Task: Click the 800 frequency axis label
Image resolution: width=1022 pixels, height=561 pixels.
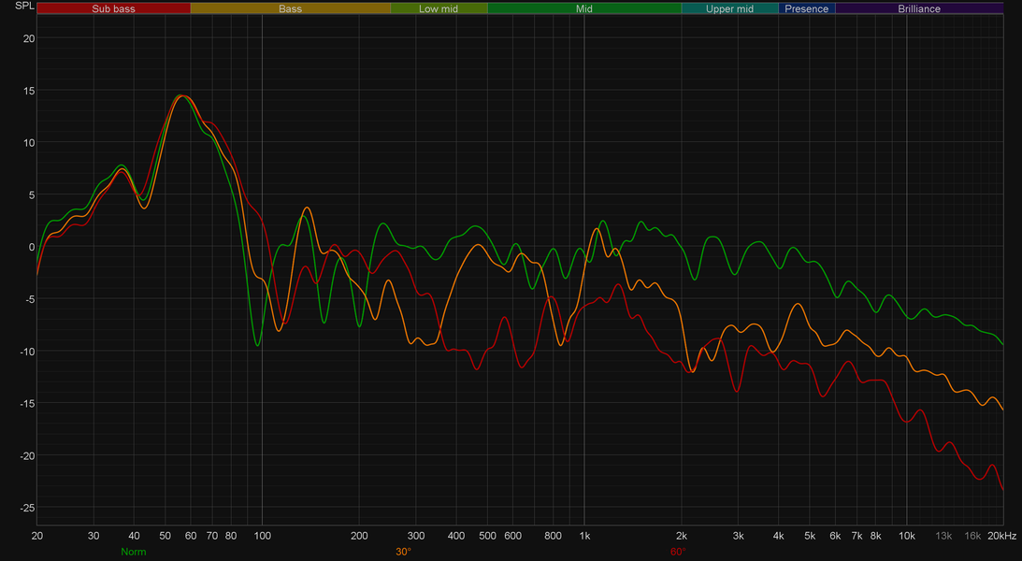Action: pos(553,537)
